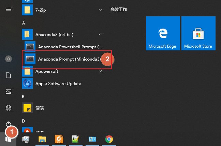Open File Explorer from the taskbar
221x146 pixels.
[42, 139]
